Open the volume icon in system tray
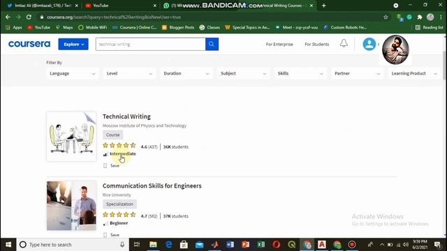Screen dimensions: 447x251 pos(406,245)
